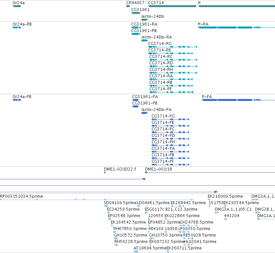Click CG3714-PG protein label

click(163, 116)
